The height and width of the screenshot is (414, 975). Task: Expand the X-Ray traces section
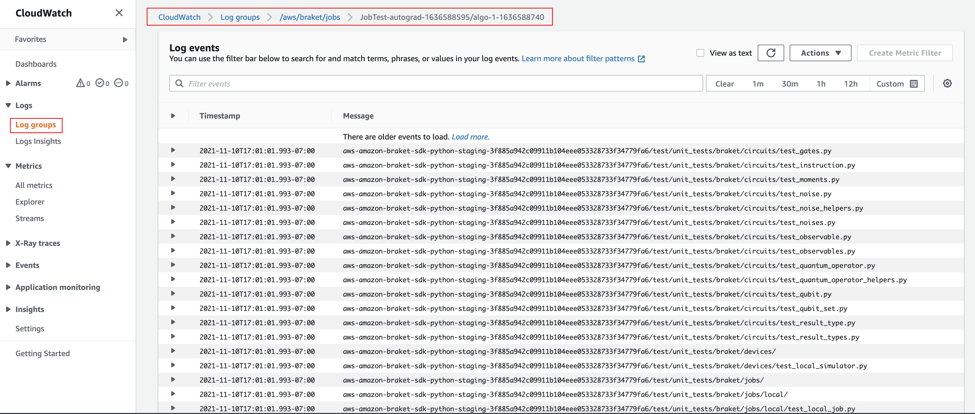8,243
